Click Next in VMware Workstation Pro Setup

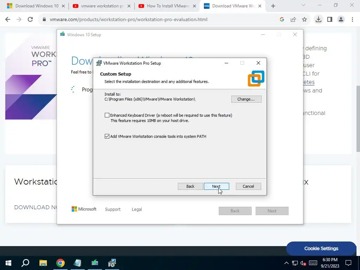point(216,186)
